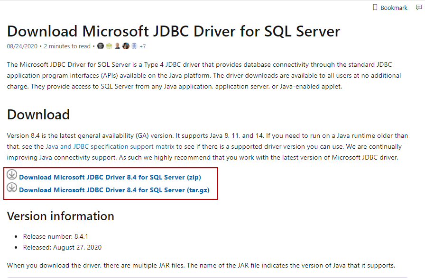Open Java and JDBC specification support matrix link
The image size is (425, 278).
tap(110, 147)
